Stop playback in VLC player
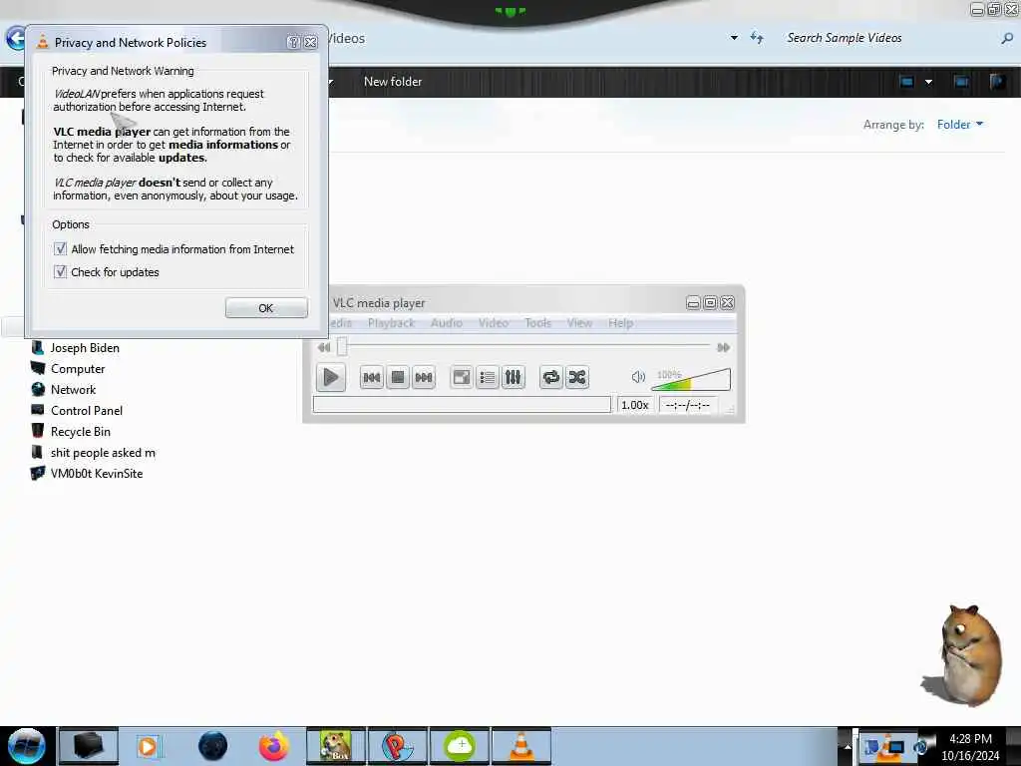The width and height of the screenshot is (1021, 766). tap(397, 377)
